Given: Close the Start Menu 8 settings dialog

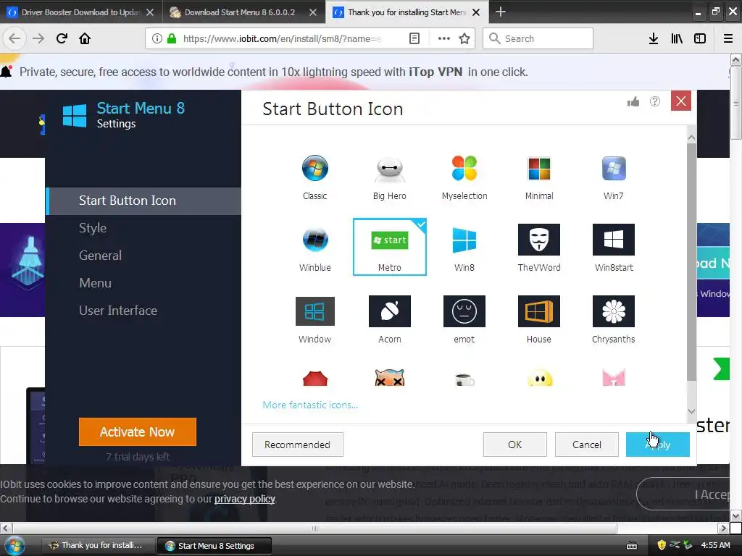Looking at the screenshot, I should pos(681,101).
